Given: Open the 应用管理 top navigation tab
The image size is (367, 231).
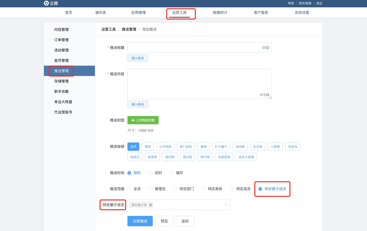Looking at the screenshot, I should [138, 13].
